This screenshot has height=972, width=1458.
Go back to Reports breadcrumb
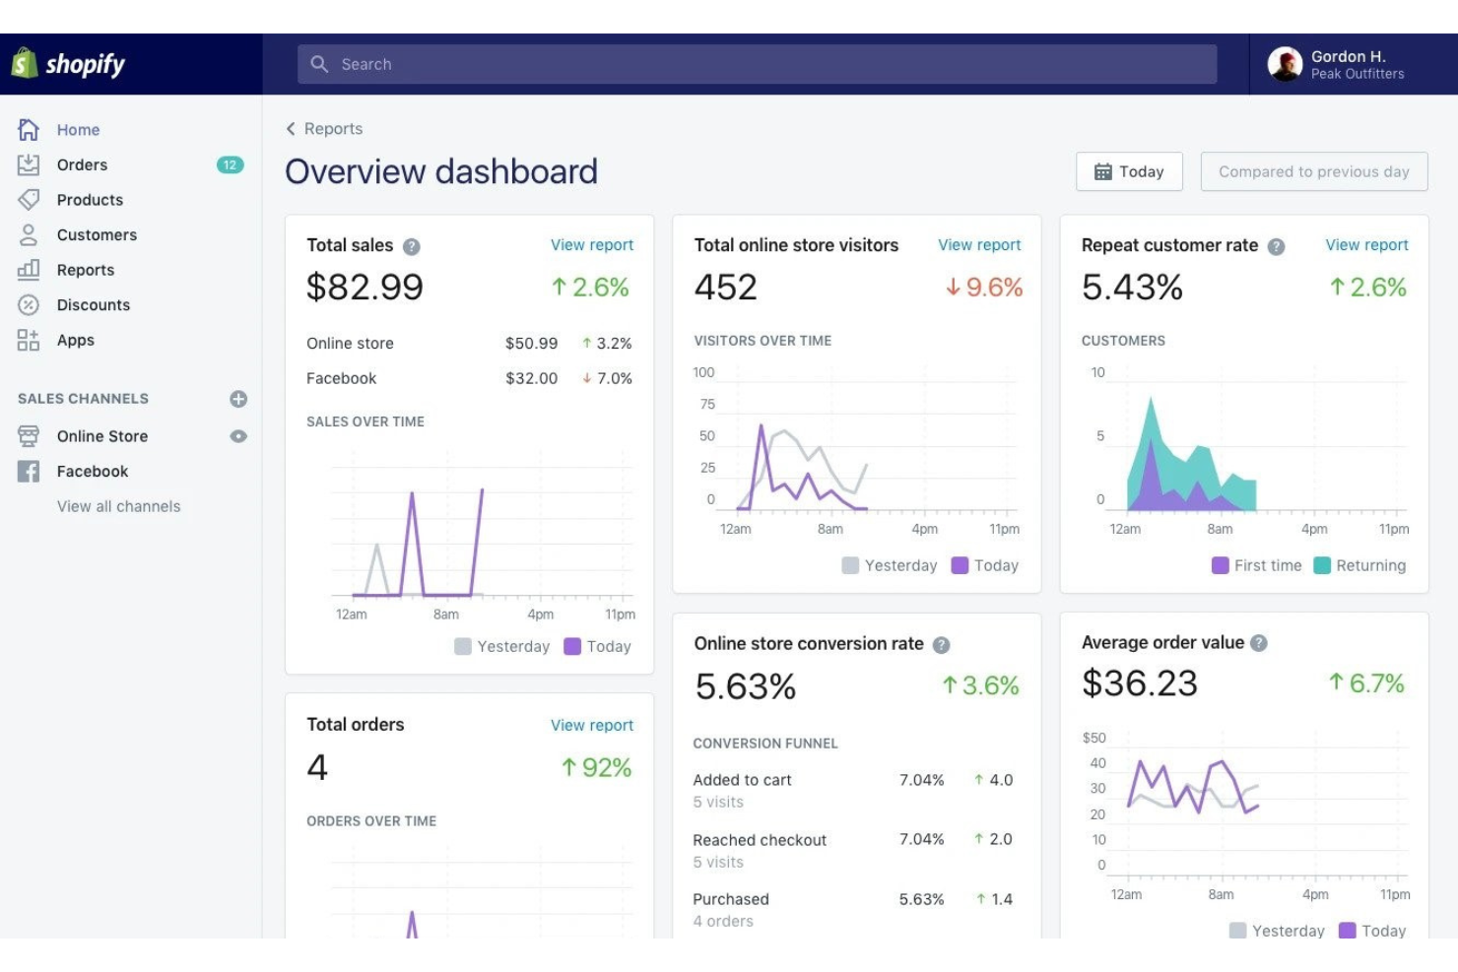333,129
